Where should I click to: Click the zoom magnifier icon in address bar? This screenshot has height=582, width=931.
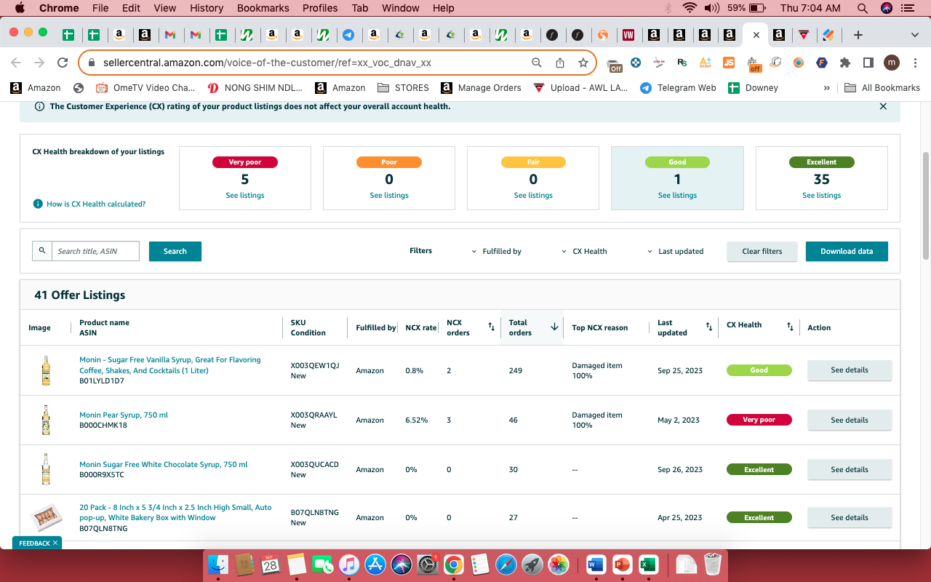point(537,63)
